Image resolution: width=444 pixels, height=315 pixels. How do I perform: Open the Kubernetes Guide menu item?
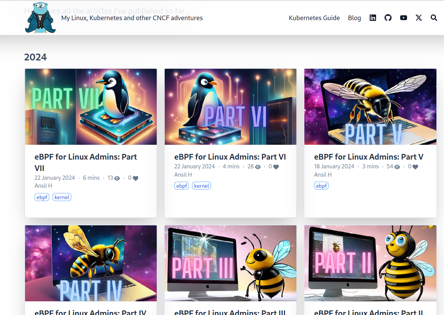pos(314,18)
